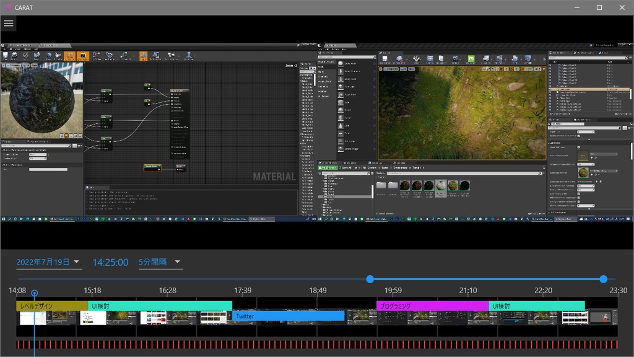
Task: Expand the 5分間隔 interval dropdown
Action: coord(160,262)
